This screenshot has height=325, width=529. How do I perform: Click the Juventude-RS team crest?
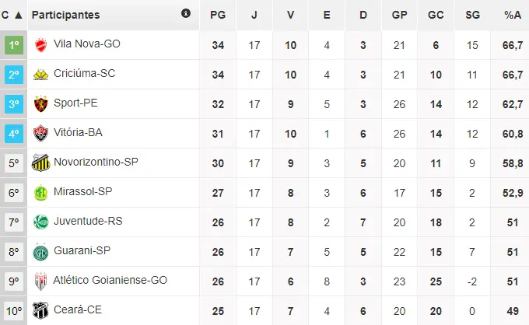[x=40, y=222]
